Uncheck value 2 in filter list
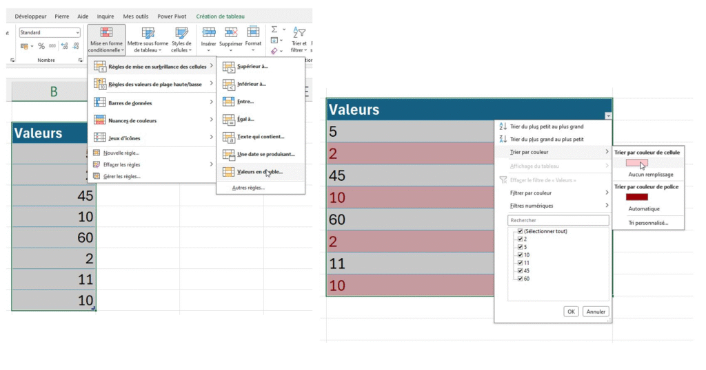The height and width of the screenshot is (370, 706). (520, 239)
